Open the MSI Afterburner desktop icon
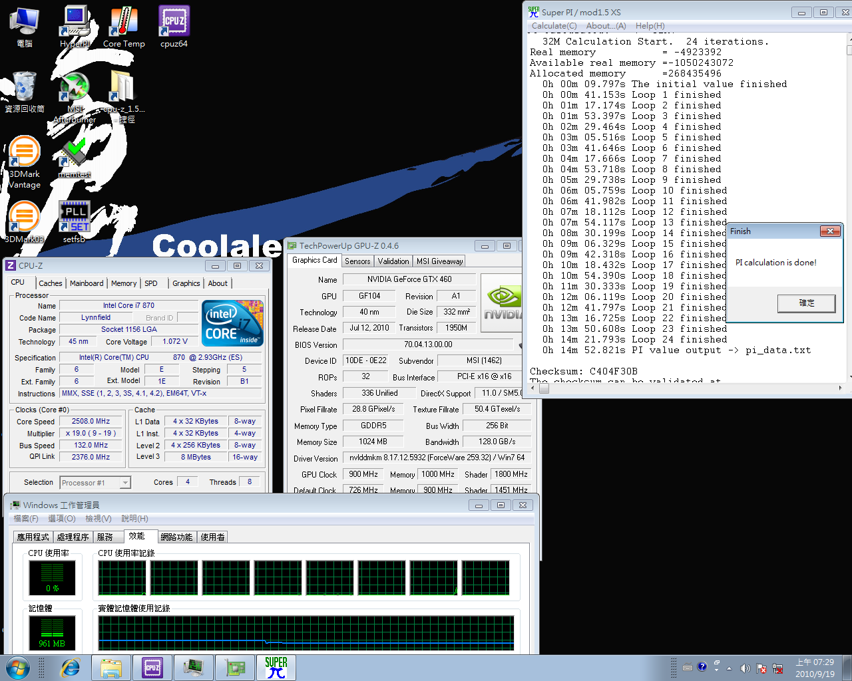The height and width of the screenshot is (681, 852). pyautogui.click(x=75, y=98)
